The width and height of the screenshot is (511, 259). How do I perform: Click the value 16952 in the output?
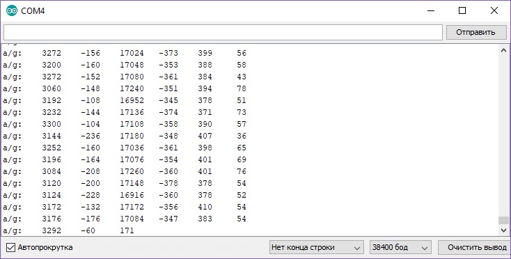click(x=132, y=100)
